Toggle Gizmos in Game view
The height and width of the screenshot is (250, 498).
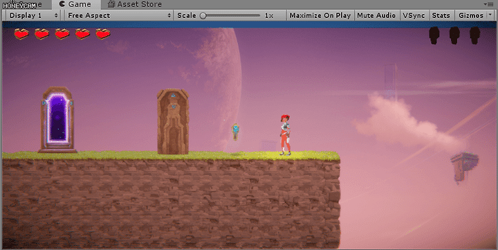(x=471, y=16)
